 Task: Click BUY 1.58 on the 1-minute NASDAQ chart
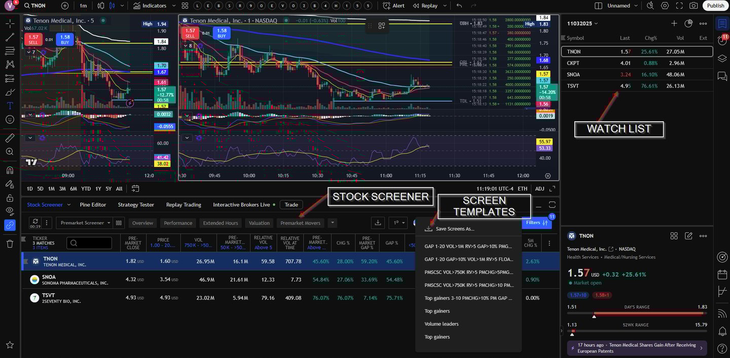pyautogui.click(x=222, y=33)
